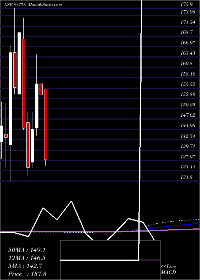Click the 175.9 price axis label
Screen dimensions: 200x280
(187, 5)
